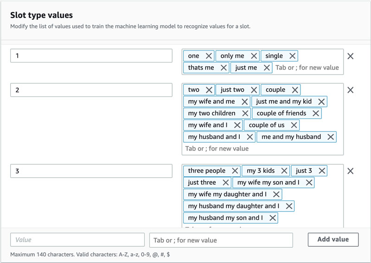Screen dimensions: 371x263
Task: Remove the 'two' synonym tag
Action: [x=209, y=90]
